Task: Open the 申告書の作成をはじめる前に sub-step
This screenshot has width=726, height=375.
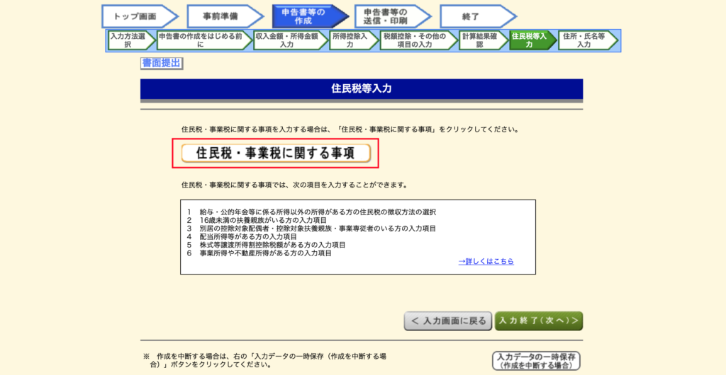Action: tap(203, 40)
